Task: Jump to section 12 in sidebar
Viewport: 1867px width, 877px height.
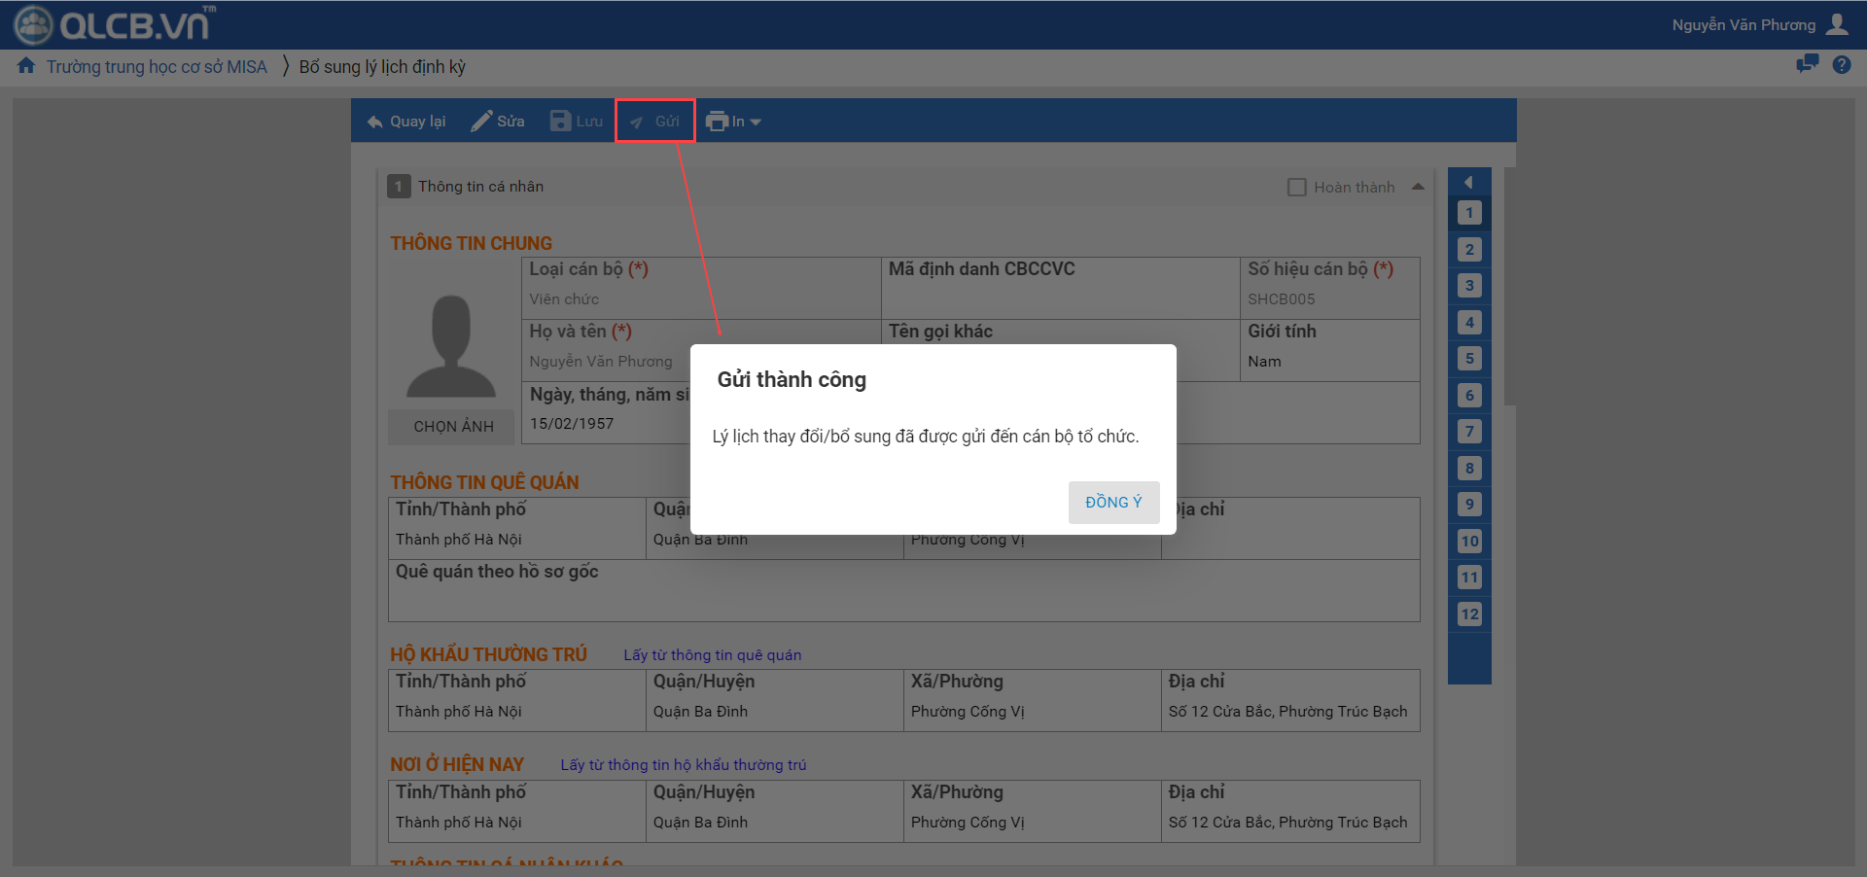Action: [1469, 614]
